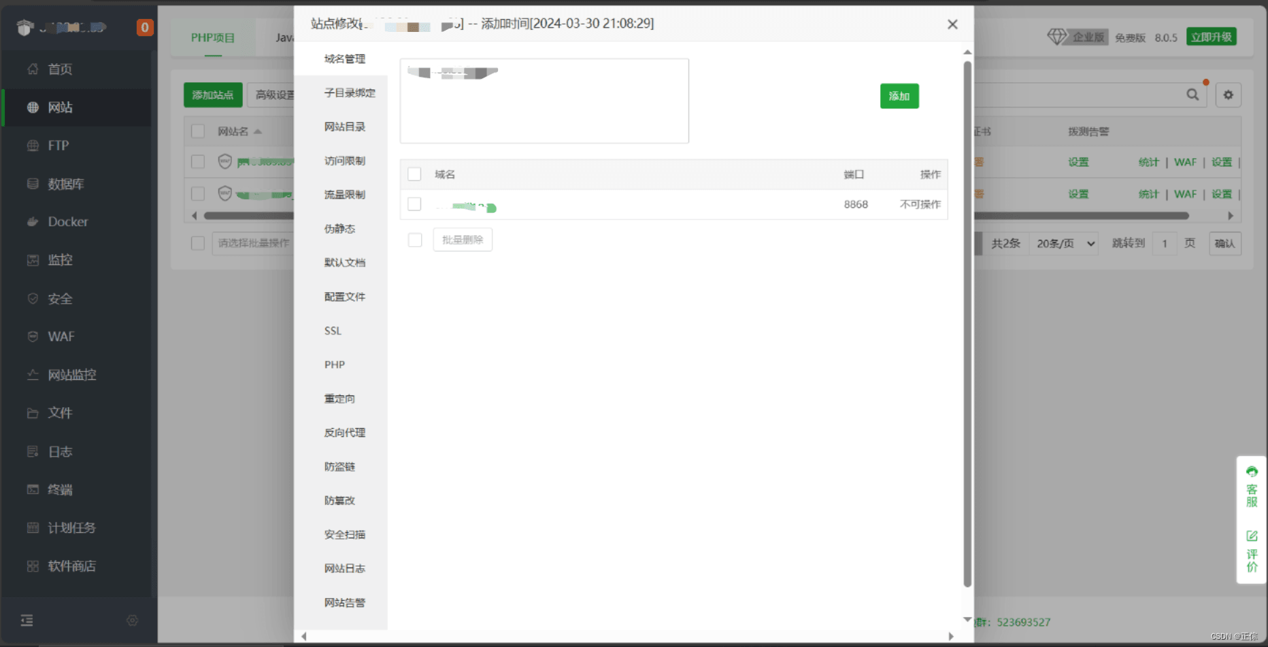Open the SSL settings tab
The width and height of the screenshot is (1268, 647).
pos(333,331)
